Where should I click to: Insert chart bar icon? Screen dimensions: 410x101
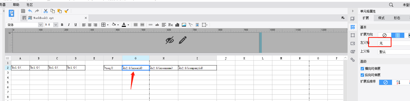point(177,25)
